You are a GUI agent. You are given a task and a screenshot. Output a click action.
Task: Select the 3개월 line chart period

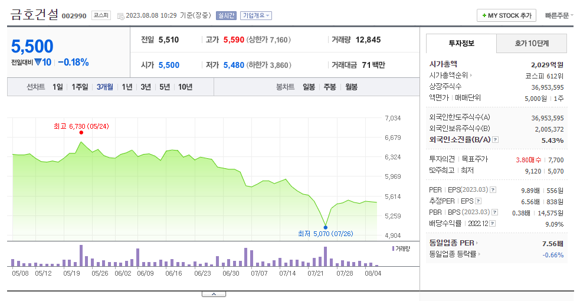tap(104, 87)
